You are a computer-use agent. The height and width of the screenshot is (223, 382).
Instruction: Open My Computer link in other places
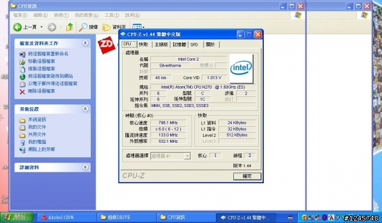tap(37, 142)
